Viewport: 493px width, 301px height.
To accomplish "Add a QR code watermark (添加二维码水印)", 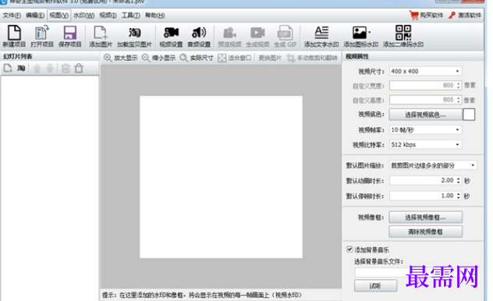I will coord(403,36).
